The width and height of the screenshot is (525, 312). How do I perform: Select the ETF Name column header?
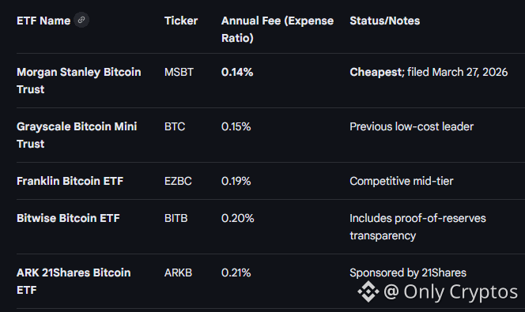tap(43, 21)
